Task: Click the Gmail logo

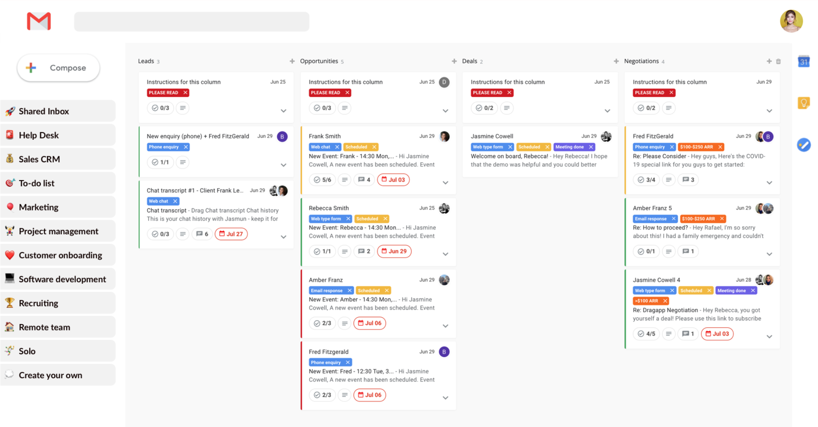Action: point(39,21)
